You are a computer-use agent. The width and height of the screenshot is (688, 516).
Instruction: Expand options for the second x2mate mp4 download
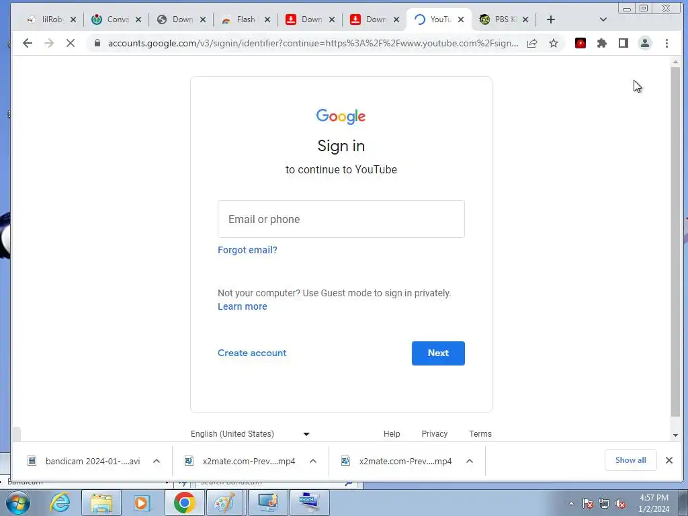470,461
